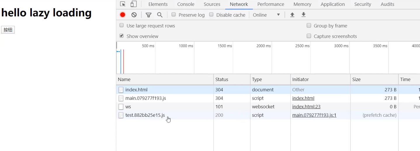Sort requests by Name column header
Image resolution: width=420 pixels, height=151 pixels.
(x=165, y=79)
